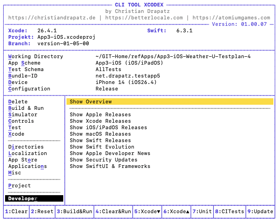Screen dimensions: 278x221
Task: Click the Version: 01.00.07 label
Action: click(239, 24)
